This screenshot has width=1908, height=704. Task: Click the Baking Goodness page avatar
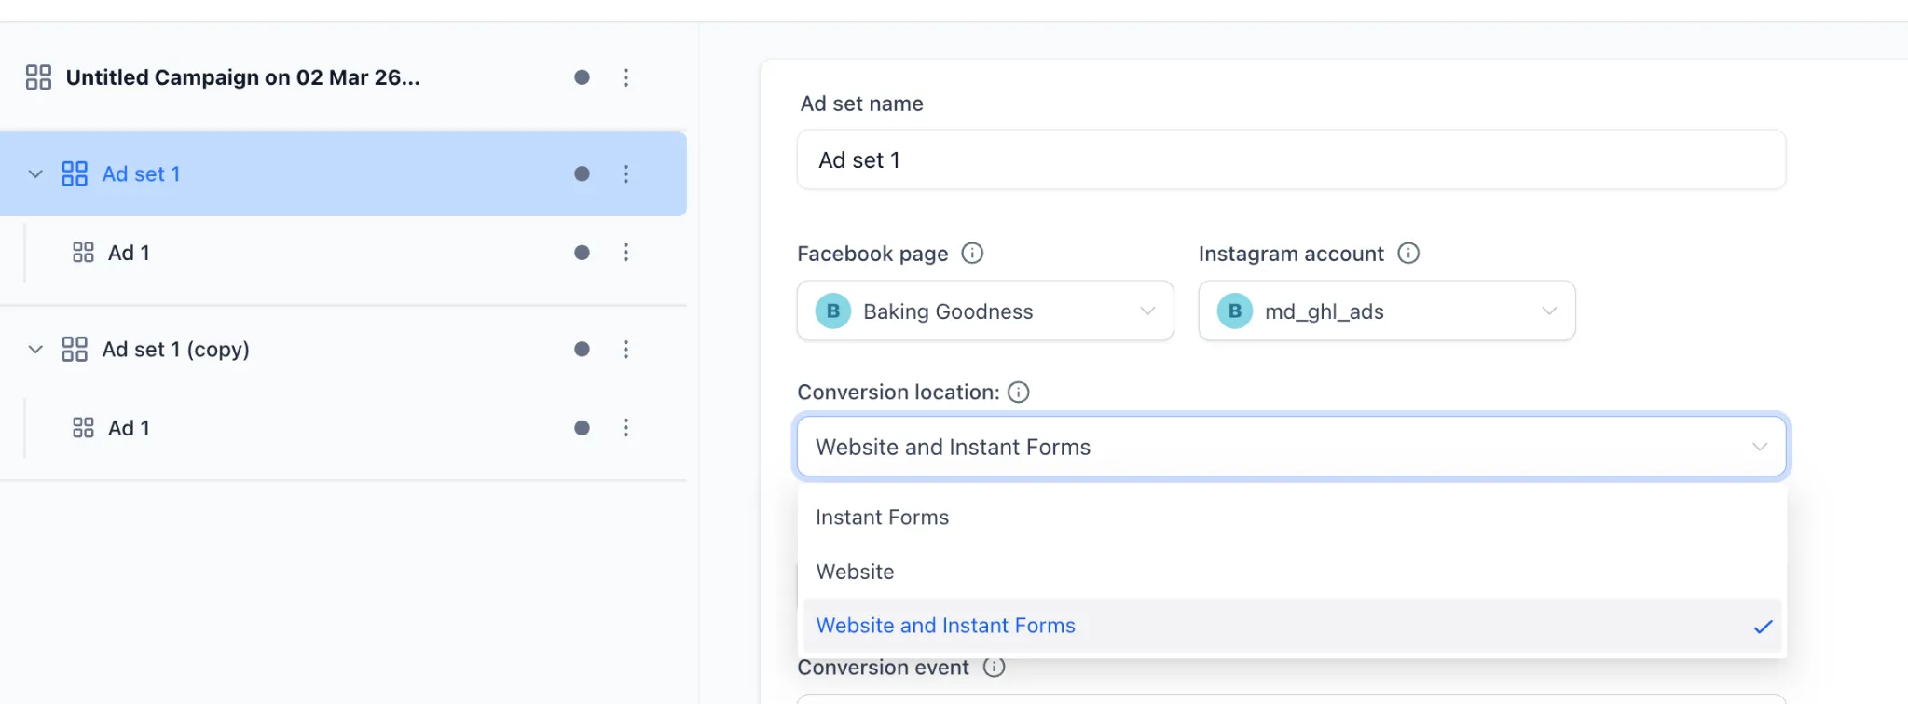tap(832, 311)
